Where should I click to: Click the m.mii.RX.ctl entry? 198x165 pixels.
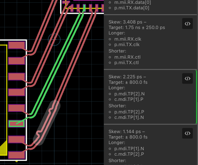point(127,57)
